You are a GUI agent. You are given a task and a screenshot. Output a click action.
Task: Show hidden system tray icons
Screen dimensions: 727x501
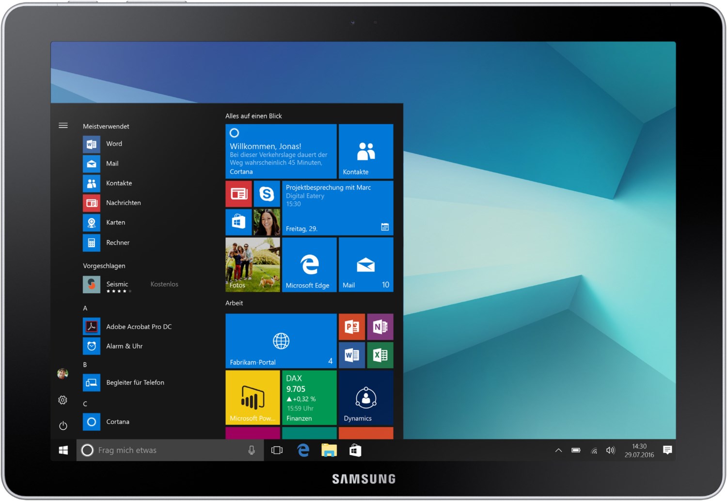[558, 451]
